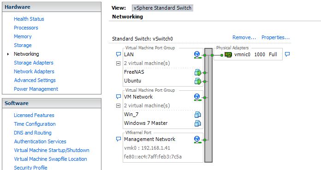321x170 pixels.
Task: Click the vmnic0 physical network card icon
Action: pos(228,55)
